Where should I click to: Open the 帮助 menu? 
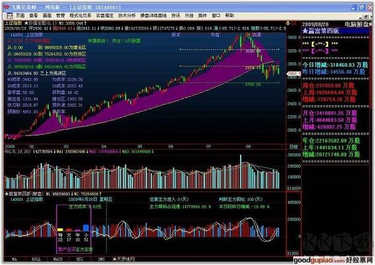coord(229,16)
